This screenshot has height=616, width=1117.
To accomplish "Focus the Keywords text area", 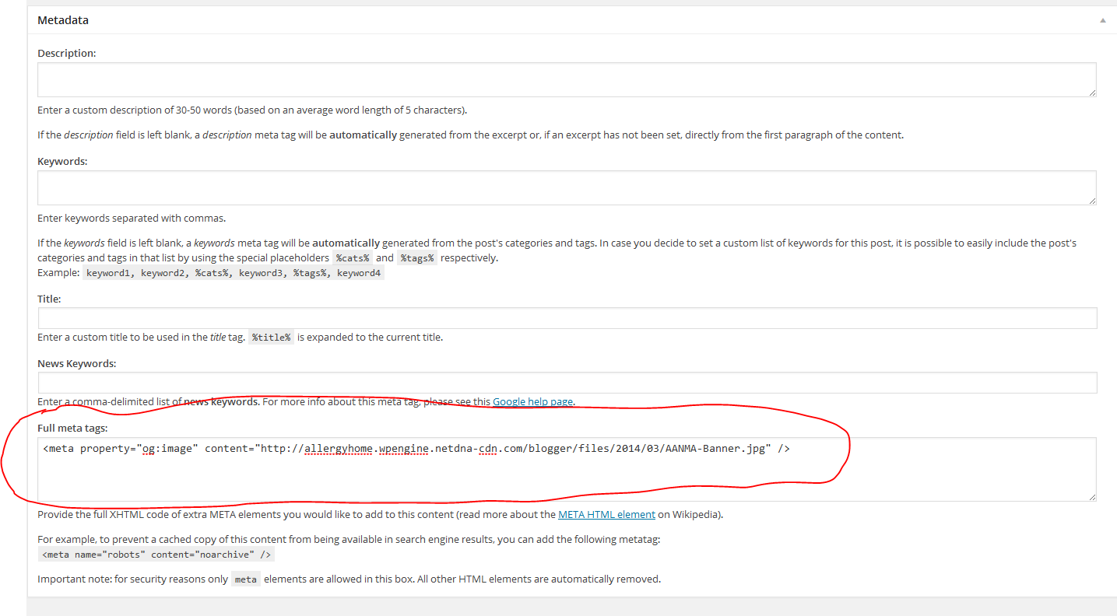I will [567, 188].
